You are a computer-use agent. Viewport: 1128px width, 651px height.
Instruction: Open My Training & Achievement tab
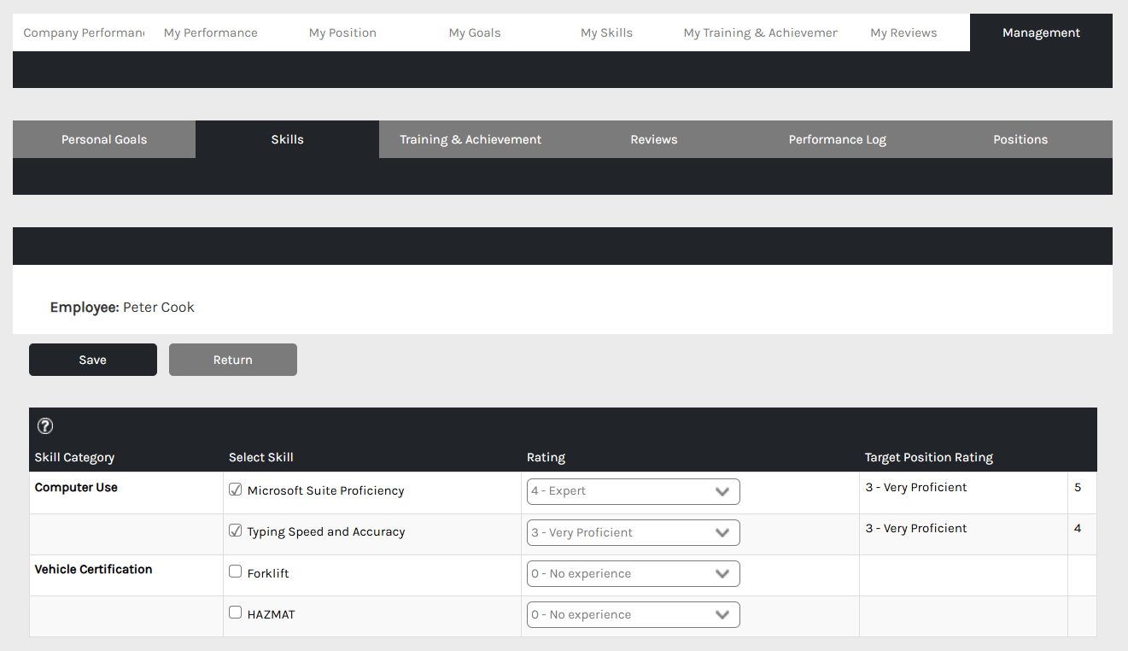[x=760, y=32]
